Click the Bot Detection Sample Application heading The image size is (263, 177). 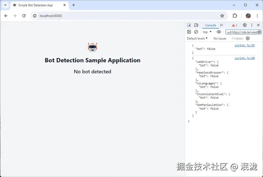[x=92, y=60]
